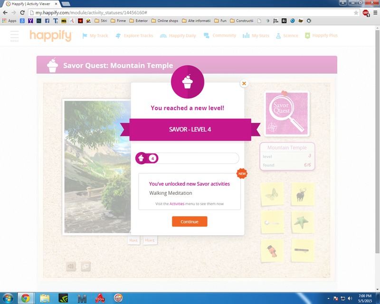Click the browser Back arrow

point(5,13)
